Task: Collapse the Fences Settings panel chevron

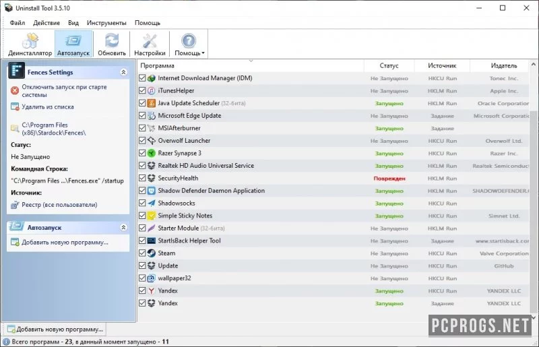Action: 123,72
